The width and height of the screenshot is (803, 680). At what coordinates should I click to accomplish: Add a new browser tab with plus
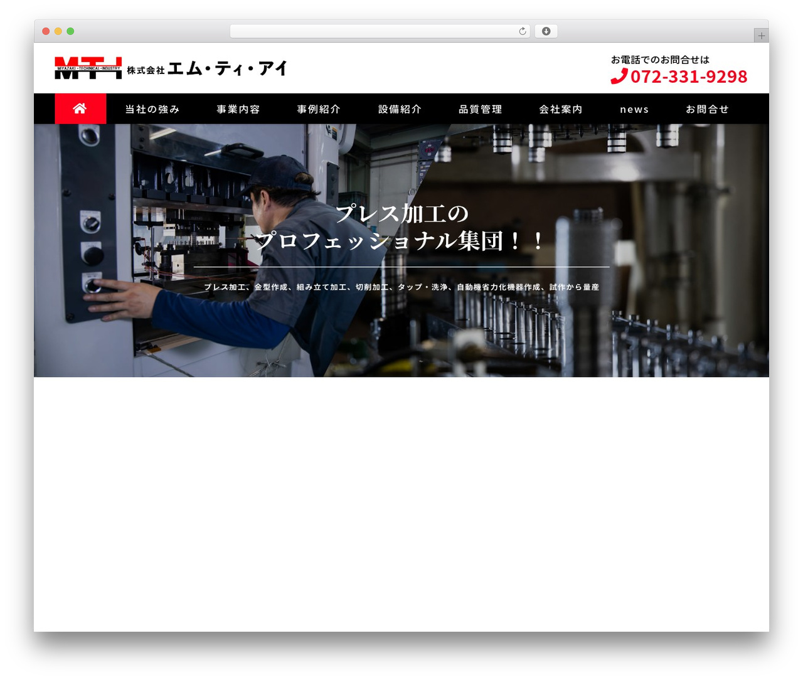tap(761, 36)
